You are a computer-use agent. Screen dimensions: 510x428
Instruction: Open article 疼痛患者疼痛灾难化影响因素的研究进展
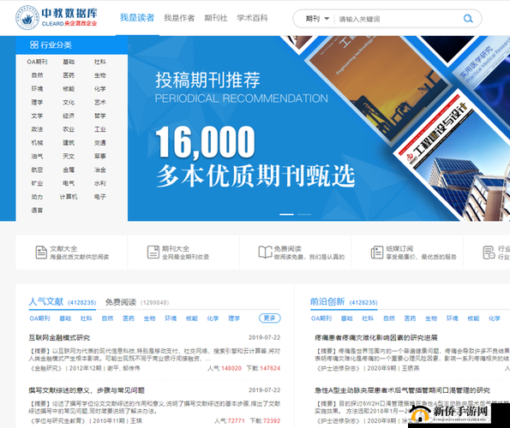(376, 338)
